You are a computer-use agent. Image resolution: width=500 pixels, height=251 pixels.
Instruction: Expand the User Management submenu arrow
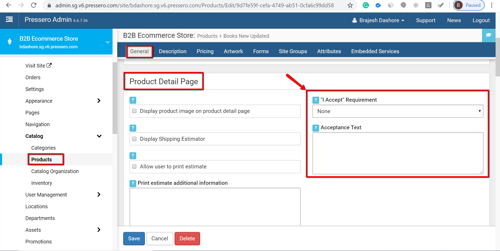[99, 194]
